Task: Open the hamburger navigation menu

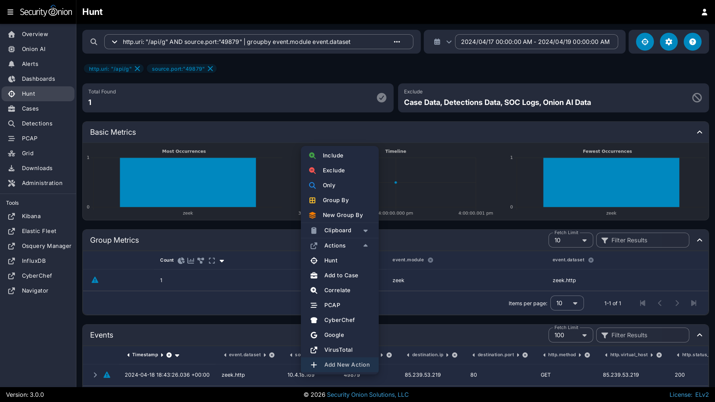Action: click(x=10, y=12)
